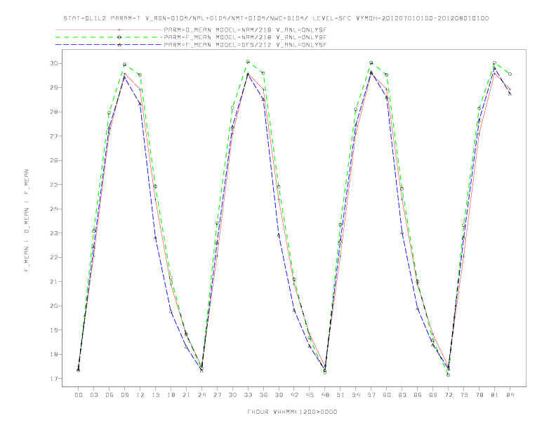This screenshot has height=430, width=556.
Task: Click x-axis tick label 18
Action: (x=171, y=395)
